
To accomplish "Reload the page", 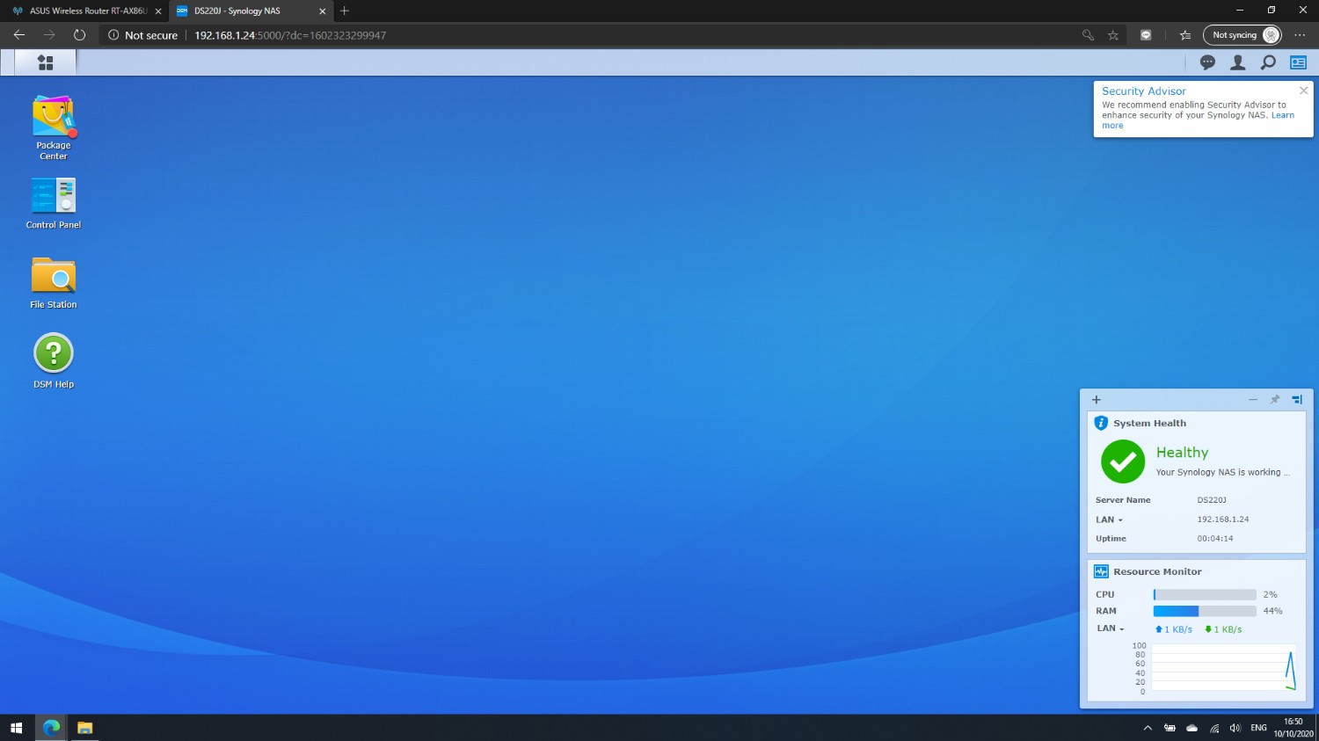I will point(79,35).
